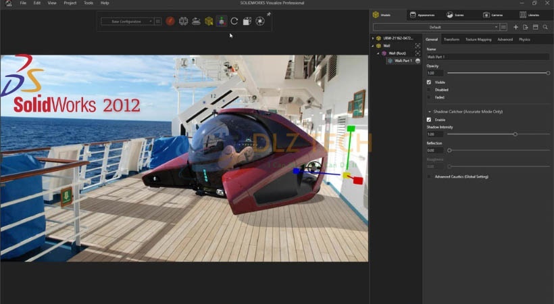
Task: Click the circular refresh arrow icon
Action: (x=234, y=21)
